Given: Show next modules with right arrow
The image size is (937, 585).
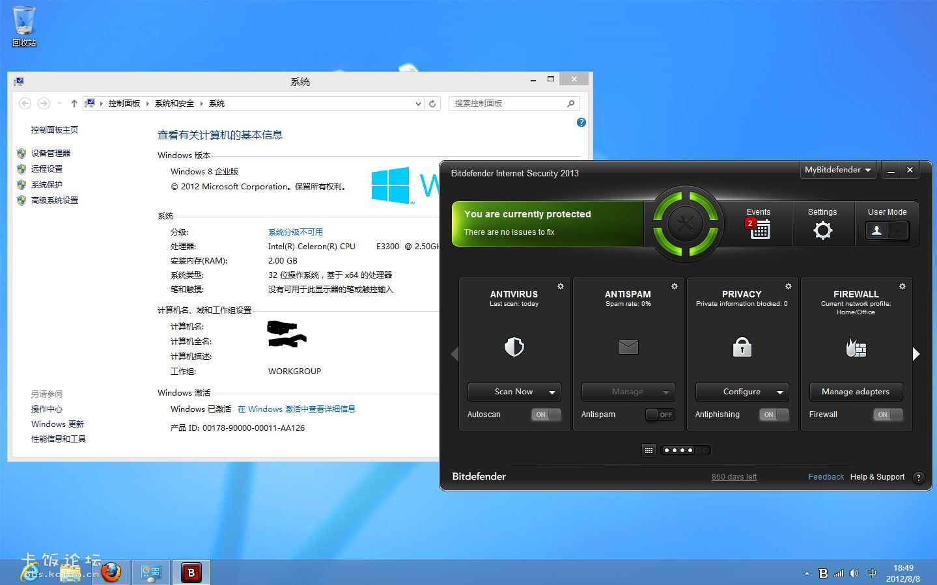Looking at the screenshot, I should tap(916, 353).
